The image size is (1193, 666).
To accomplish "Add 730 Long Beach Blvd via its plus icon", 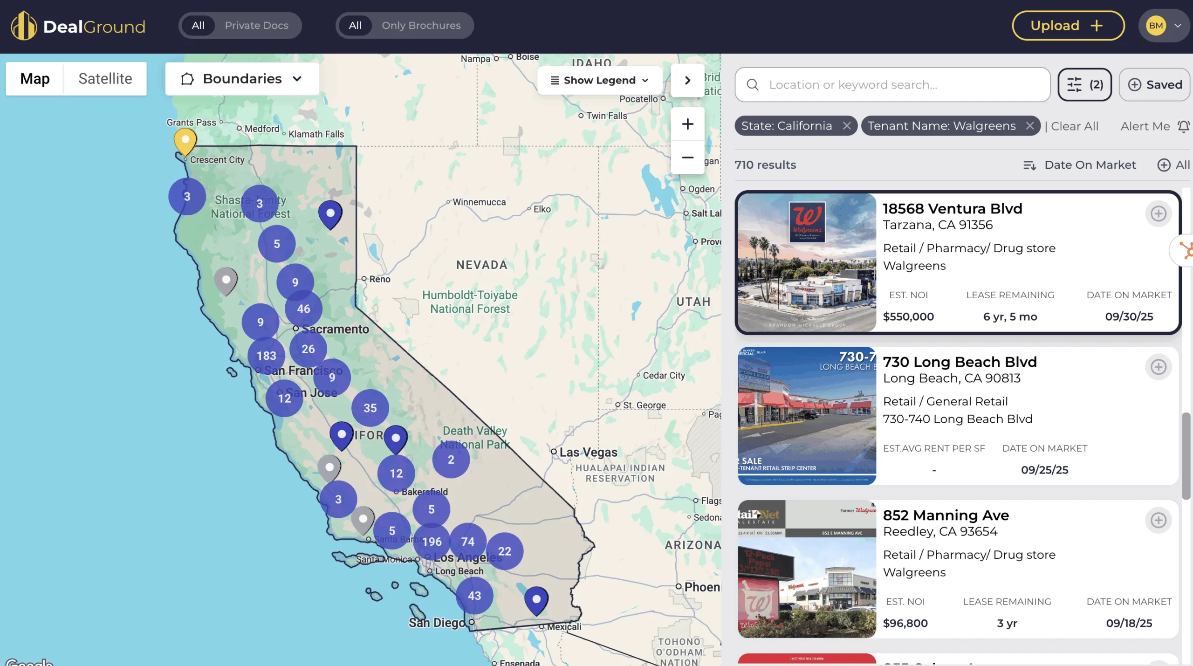I will pyautogui.click(x=1159, y=367).
